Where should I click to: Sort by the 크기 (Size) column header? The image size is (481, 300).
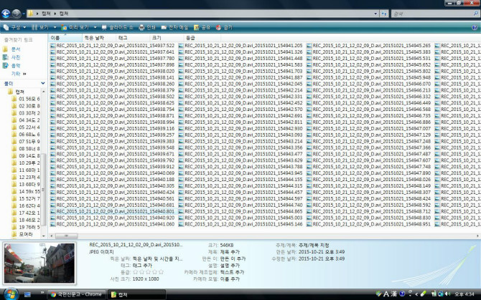[167, 38]
